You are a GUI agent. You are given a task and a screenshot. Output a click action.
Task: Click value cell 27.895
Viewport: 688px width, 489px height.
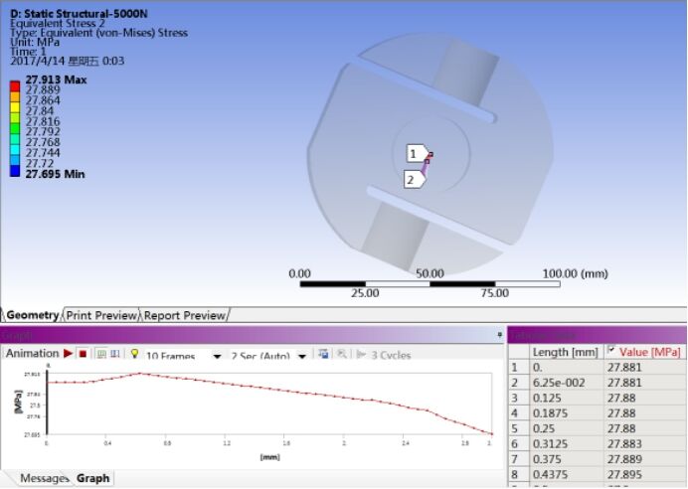[645, 474]
